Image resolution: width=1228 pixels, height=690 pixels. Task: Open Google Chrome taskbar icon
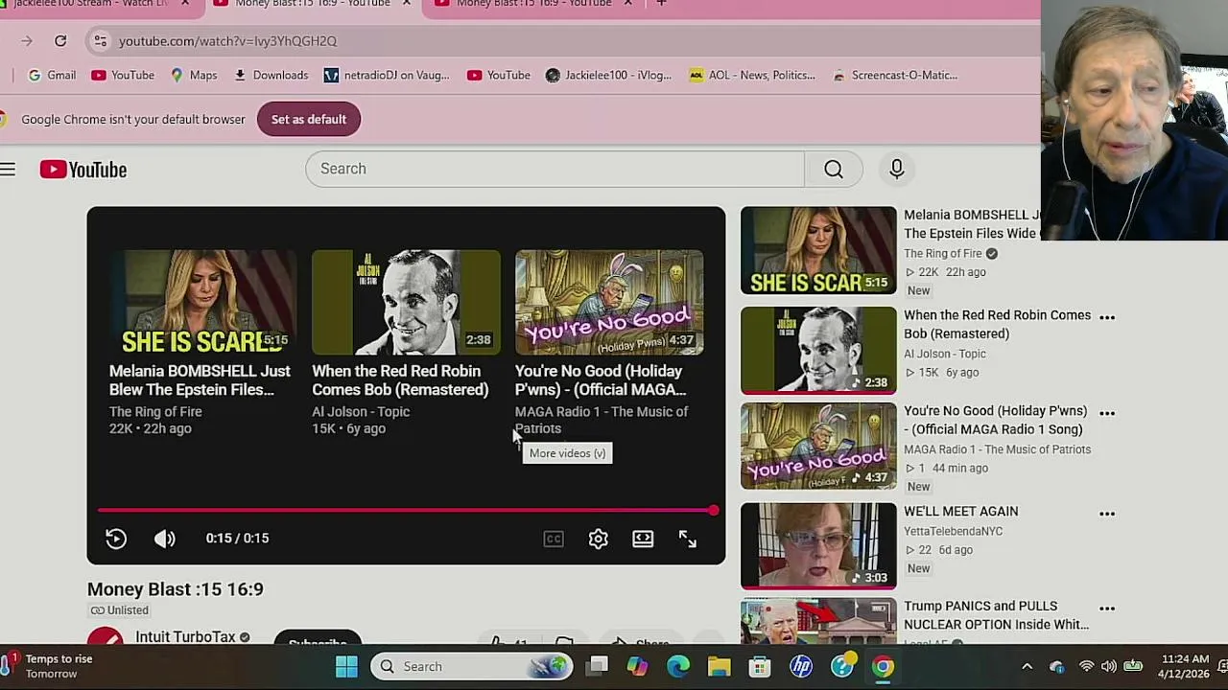[x=883, y=667]
